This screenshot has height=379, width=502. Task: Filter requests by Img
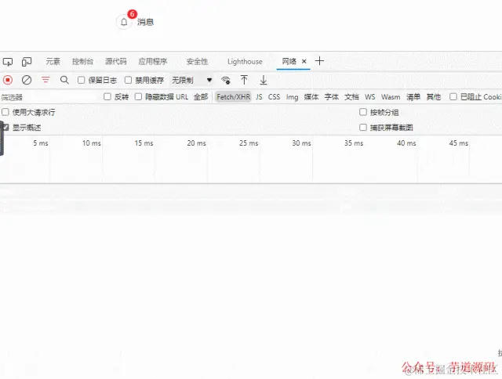[x=292, y=97]
